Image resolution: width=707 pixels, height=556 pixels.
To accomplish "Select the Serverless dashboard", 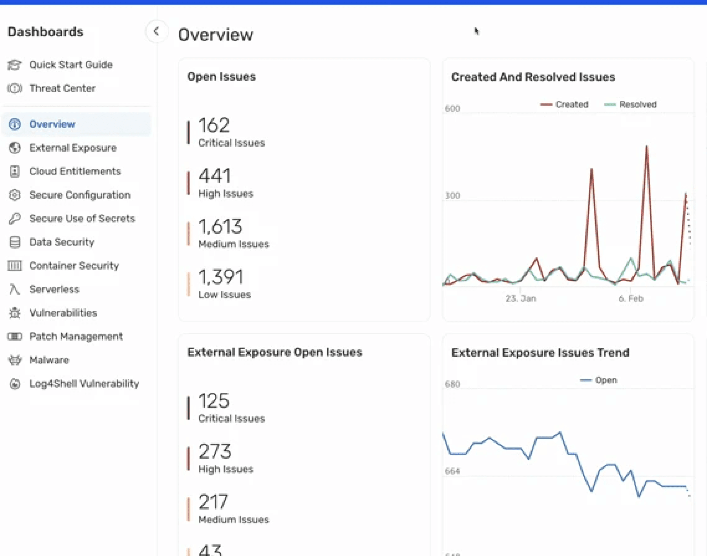I will pos(54,289).
